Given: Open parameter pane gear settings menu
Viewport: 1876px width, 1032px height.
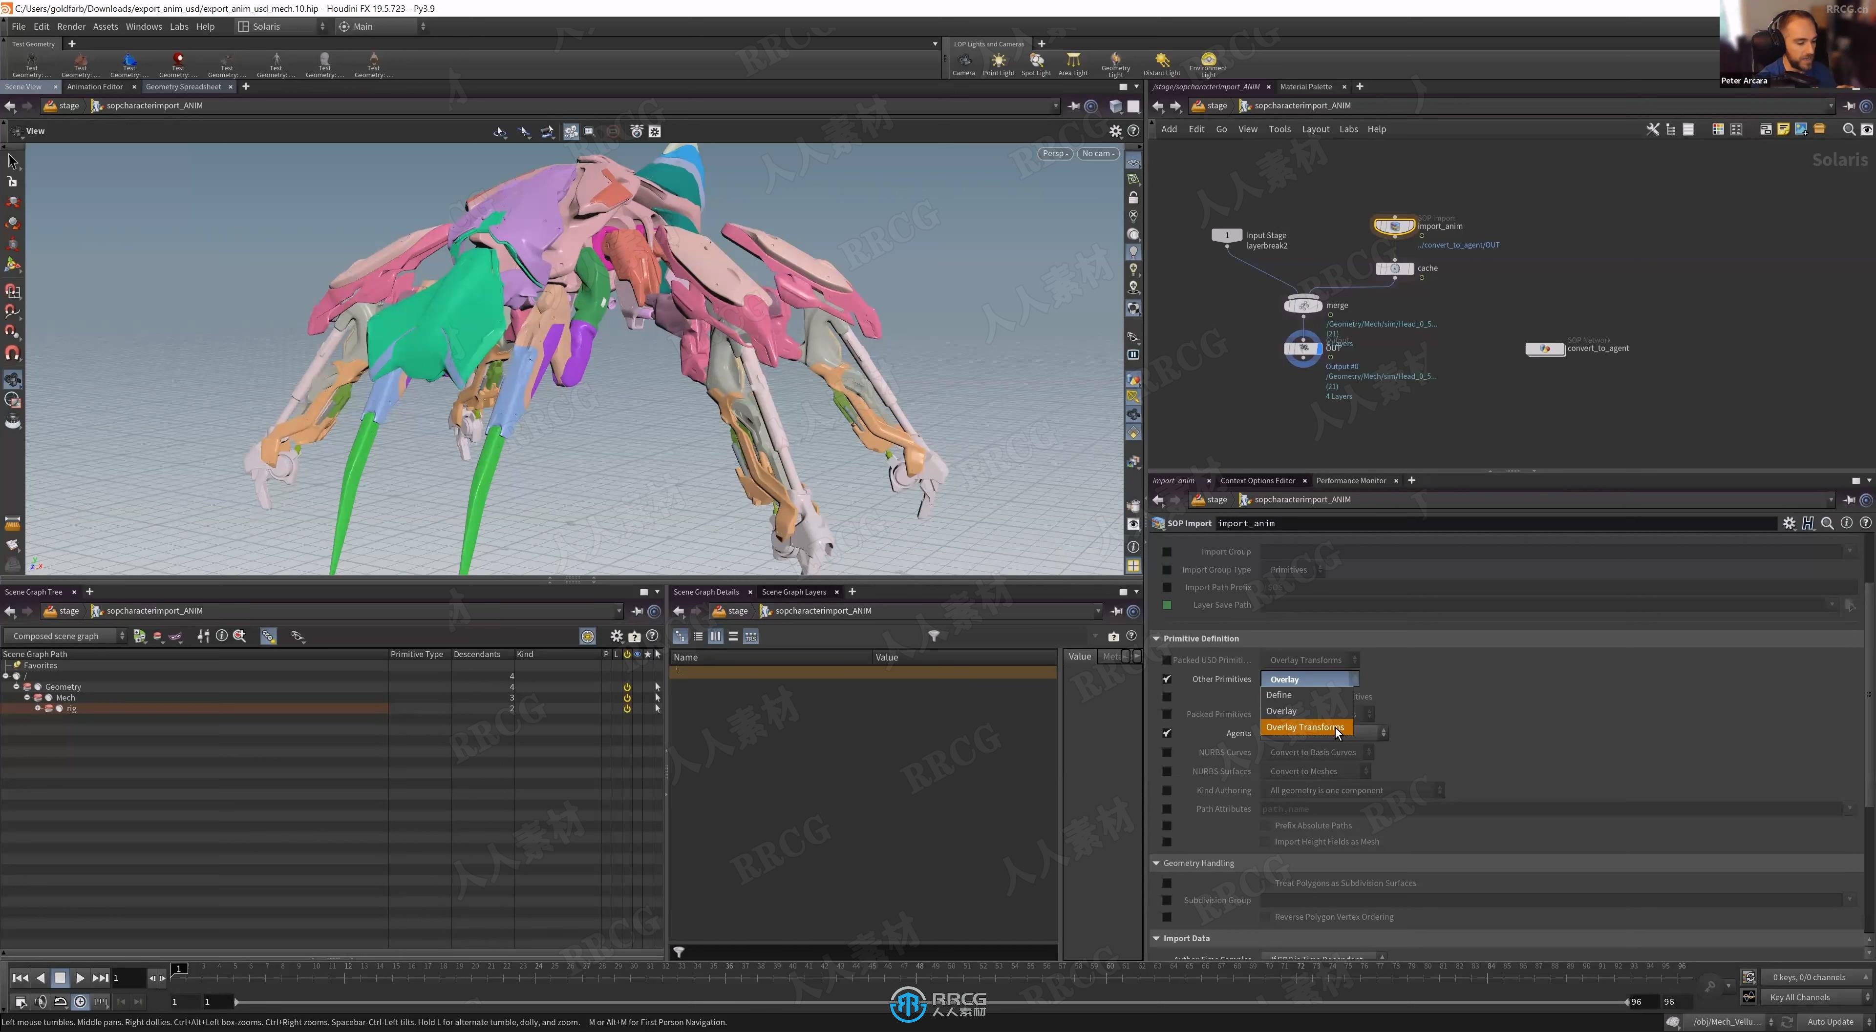Looking at the screenshot, I should (1789, 523).
